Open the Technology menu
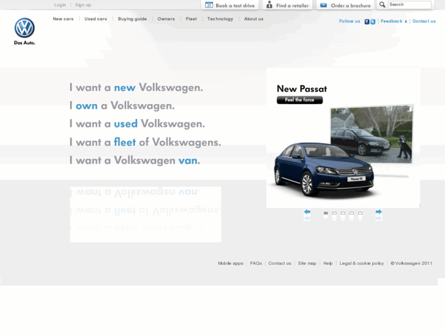The height and width of the screenshot is (334, 445). (x=220, y=19)
